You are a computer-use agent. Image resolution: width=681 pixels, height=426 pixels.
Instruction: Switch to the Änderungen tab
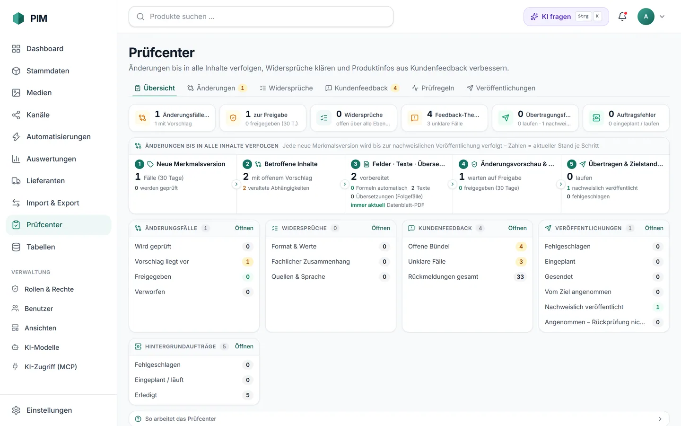[x=217, y=88]
